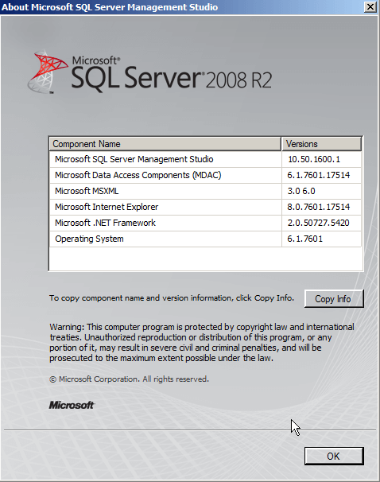Click MSXML version 3.0 6.0
Viewport: 380px width, 482px height.
coord(301,191)
